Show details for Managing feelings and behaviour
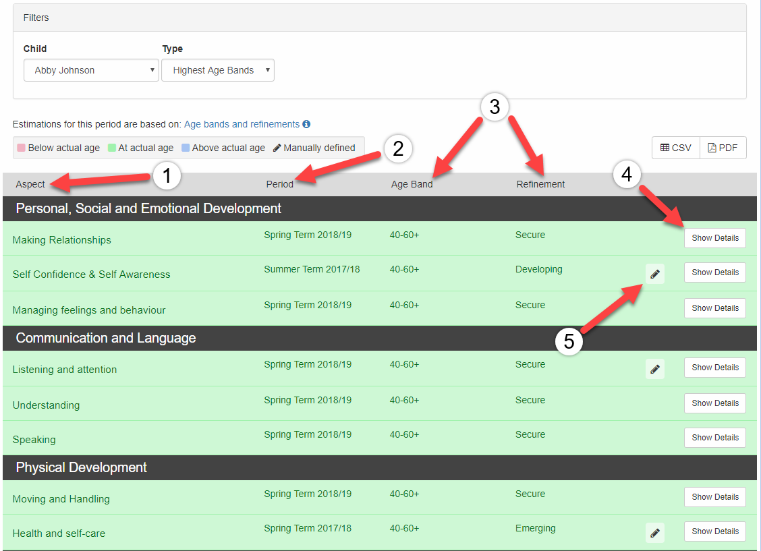 714,308
